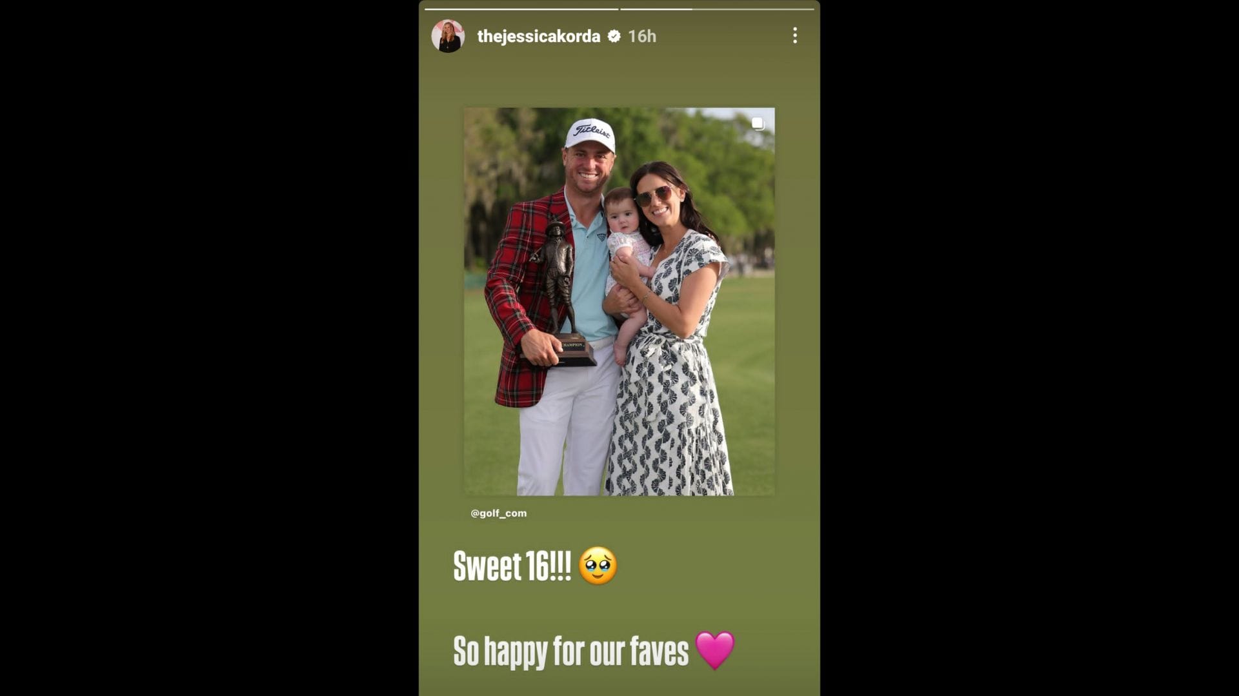This screenshot has height=696, width=1239.
Task: Select the "Sweet 16!!!" caption text
Action: (x=512, y=566)
